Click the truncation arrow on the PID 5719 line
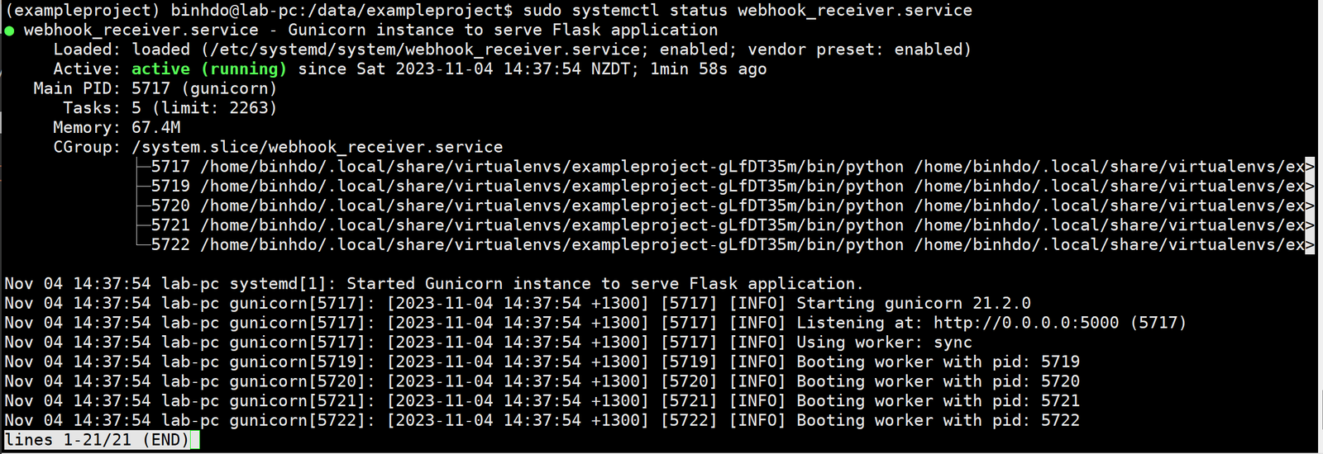The width and height of the screenshot is (1323, 454). click(x=1309, y=187)
